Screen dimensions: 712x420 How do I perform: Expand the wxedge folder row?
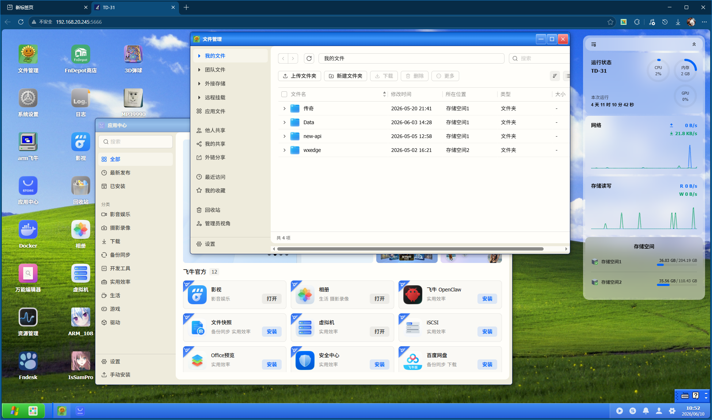[x=285, y=150]
